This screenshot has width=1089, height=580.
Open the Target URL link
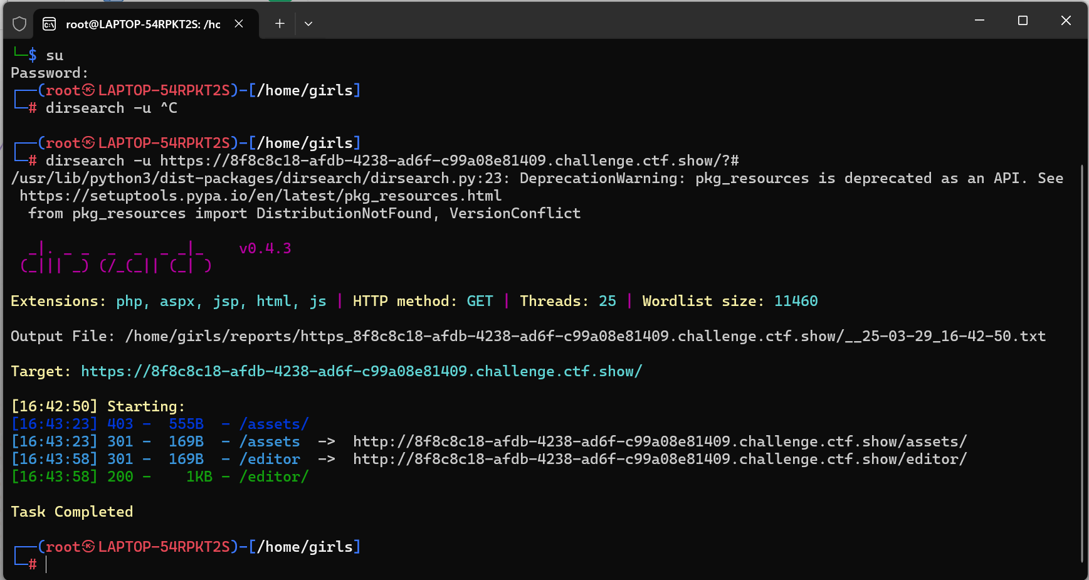362,371
